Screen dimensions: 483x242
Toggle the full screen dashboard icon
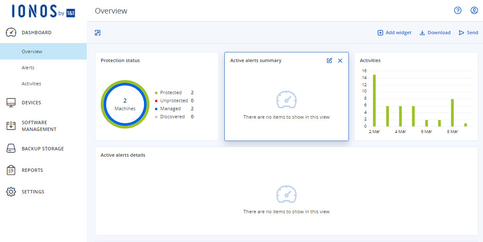click(x=98, y=33)
